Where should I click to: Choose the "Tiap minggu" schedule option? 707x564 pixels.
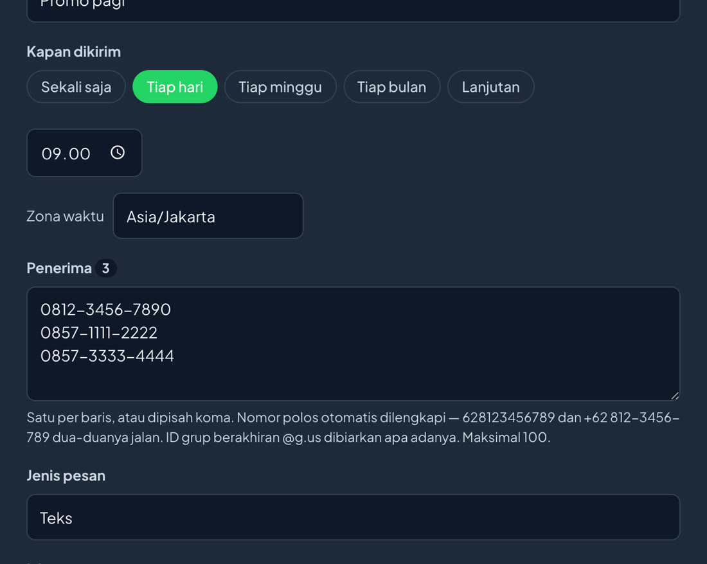tap(280, 87)
